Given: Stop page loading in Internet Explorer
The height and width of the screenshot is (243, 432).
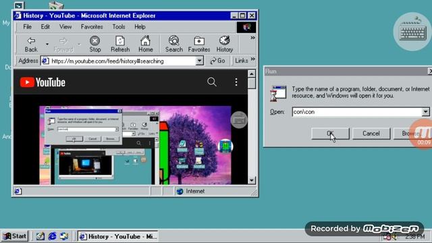Looking at the screenshot, I should (x=94, y=44).
